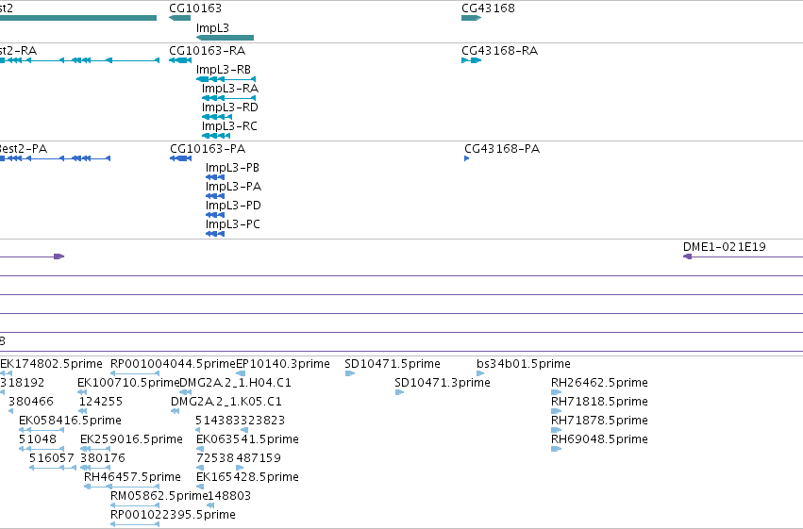Click the EK259016.5prime EST label
The width and height of the screenshot is (803, 529).
click(x=131, y=439)
